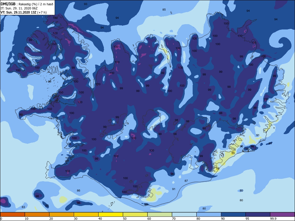Click the orange 10–20 legend swatch

click(37, 215)
